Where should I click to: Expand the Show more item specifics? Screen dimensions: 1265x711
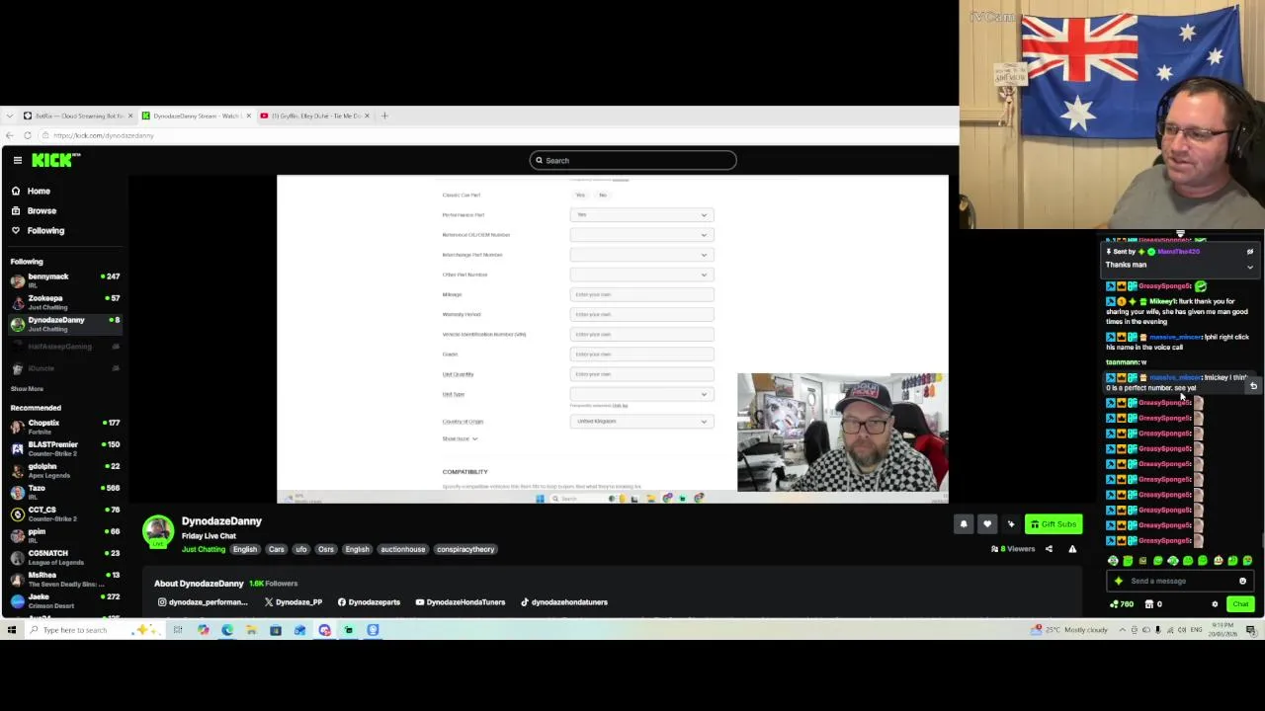pyautogui.click(x=460, y=438)
